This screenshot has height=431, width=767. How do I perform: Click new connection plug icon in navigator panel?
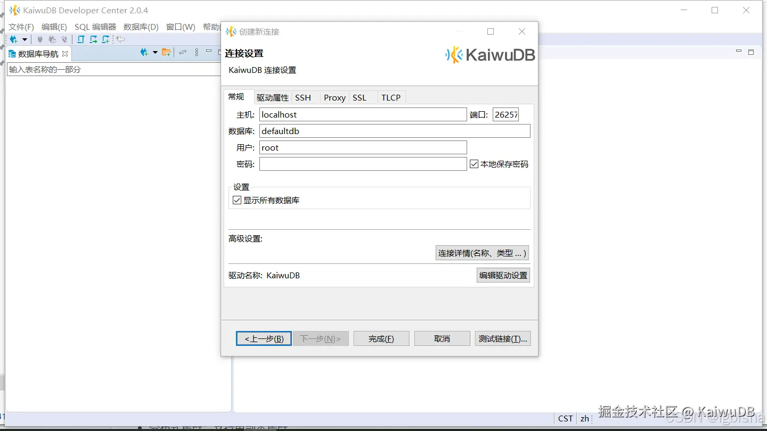click(144, 52)
